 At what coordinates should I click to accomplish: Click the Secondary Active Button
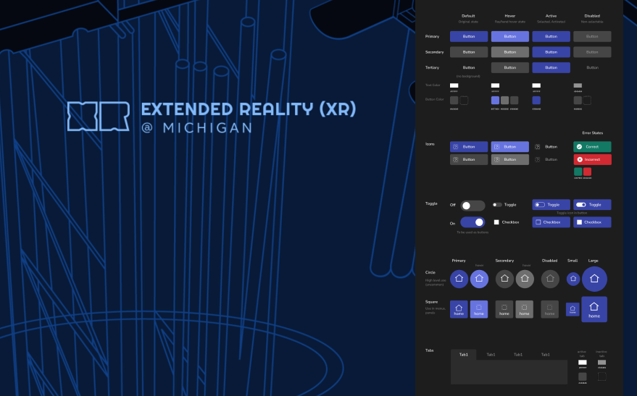(551, 52)
